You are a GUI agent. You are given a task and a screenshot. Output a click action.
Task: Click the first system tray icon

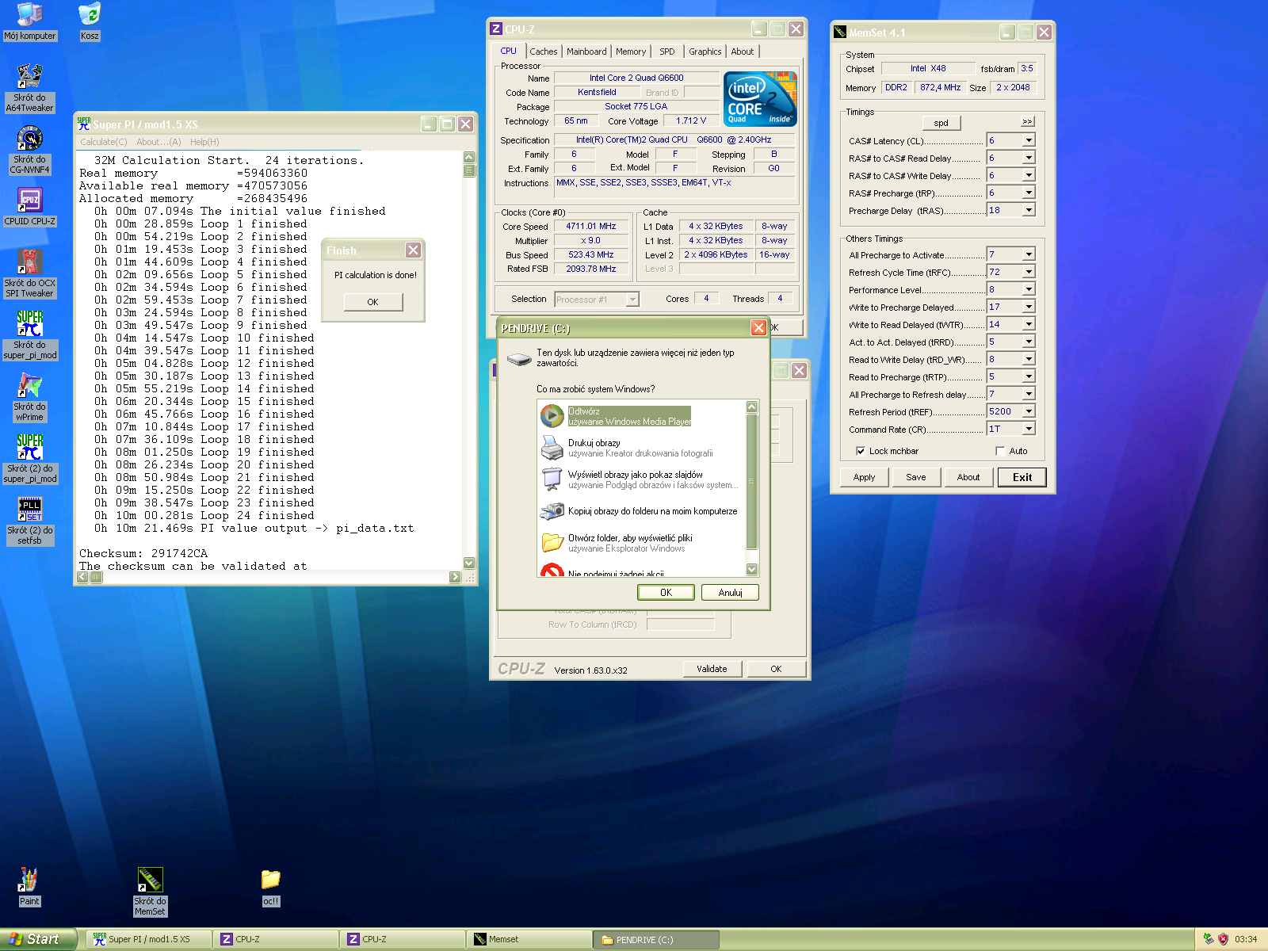pyautogui.click(x=1208, y=939)
